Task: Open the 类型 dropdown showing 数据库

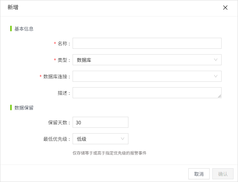Action: (144, 60)
